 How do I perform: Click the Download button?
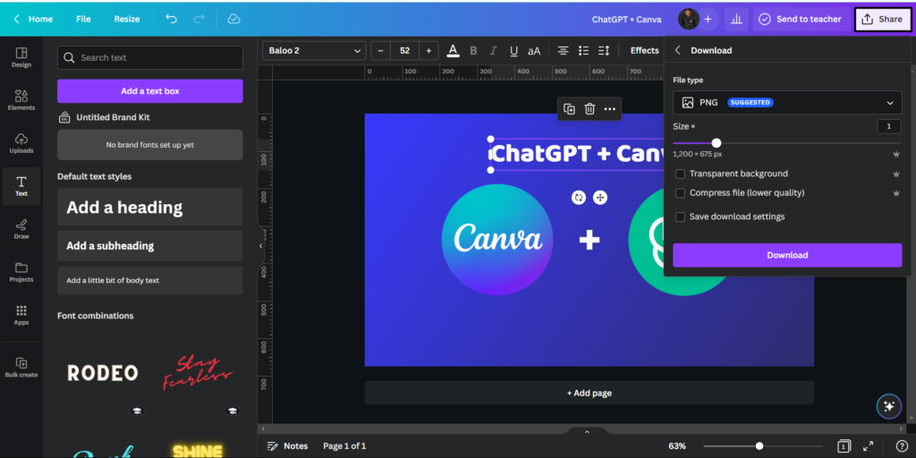787,255
